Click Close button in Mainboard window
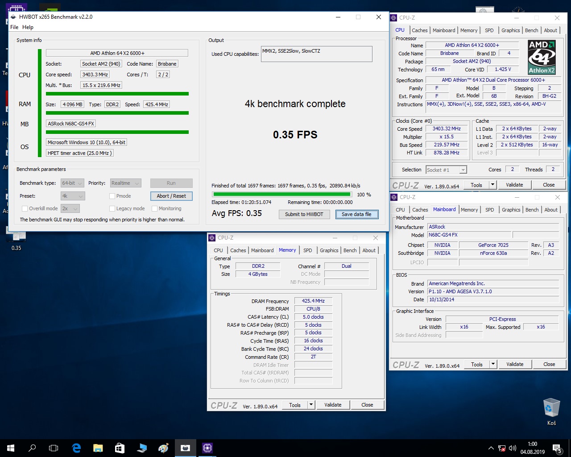The image size is (571, 457). pyautogui.click(x=549, y=364)
